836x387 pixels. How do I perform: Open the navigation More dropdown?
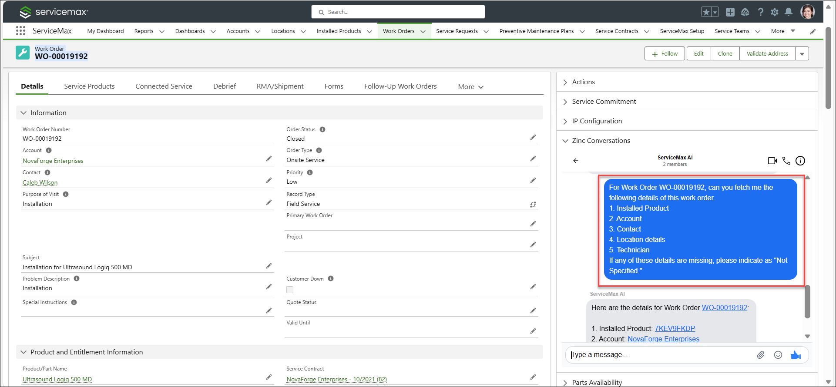tap(783, 31)
